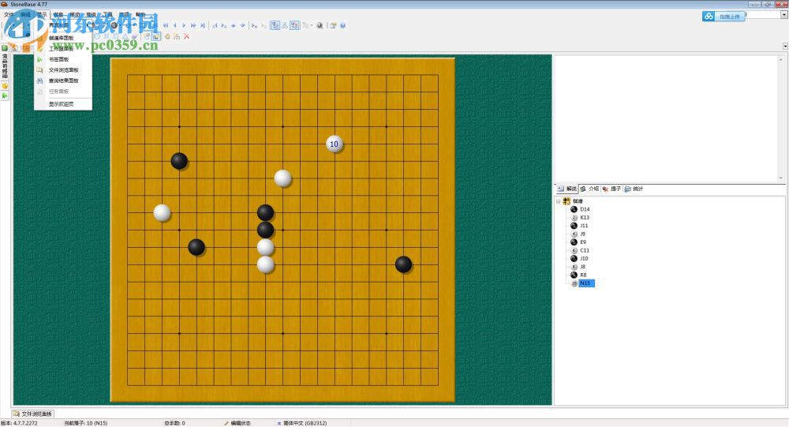
Task: Select move J8 in the move tree
Action: click(x=583, y=267)
